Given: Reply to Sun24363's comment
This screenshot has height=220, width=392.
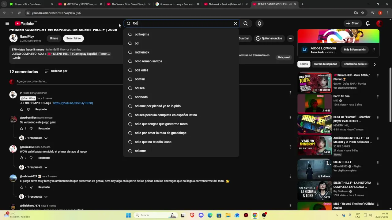Looking at the screenshot, I should [44, 158].
